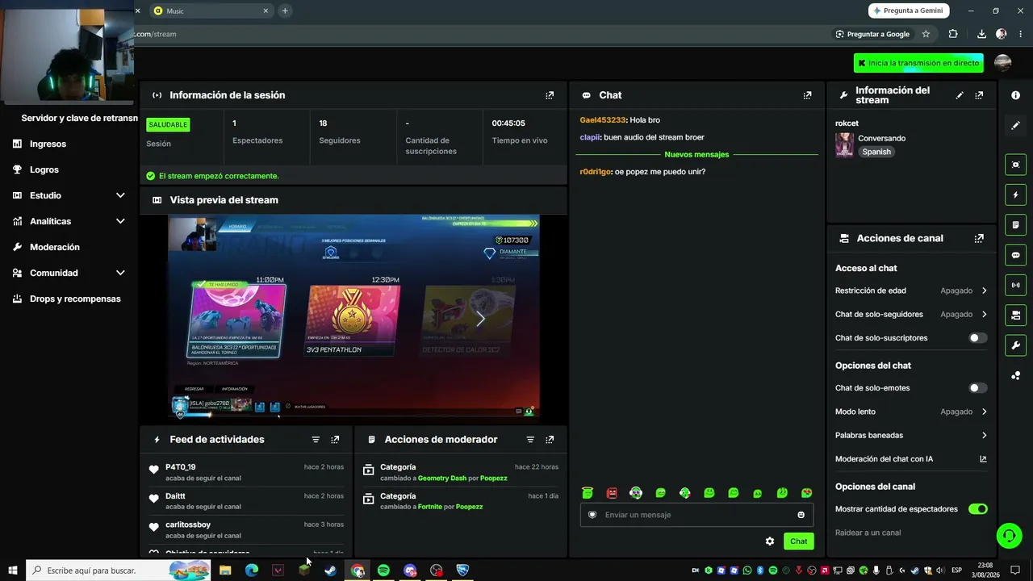Pop out the Acciones de canal panel
1033x581 pixels.
coord(979,239)
